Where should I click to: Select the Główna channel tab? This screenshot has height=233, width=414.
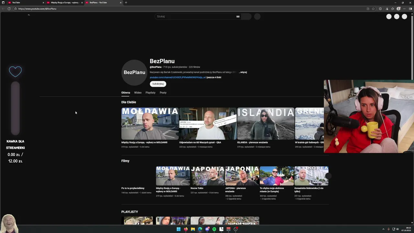(x=125, y=93)
